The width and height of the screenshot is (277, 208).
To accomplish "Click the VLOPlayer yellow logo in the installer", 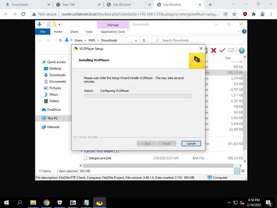I will point(197,60).
